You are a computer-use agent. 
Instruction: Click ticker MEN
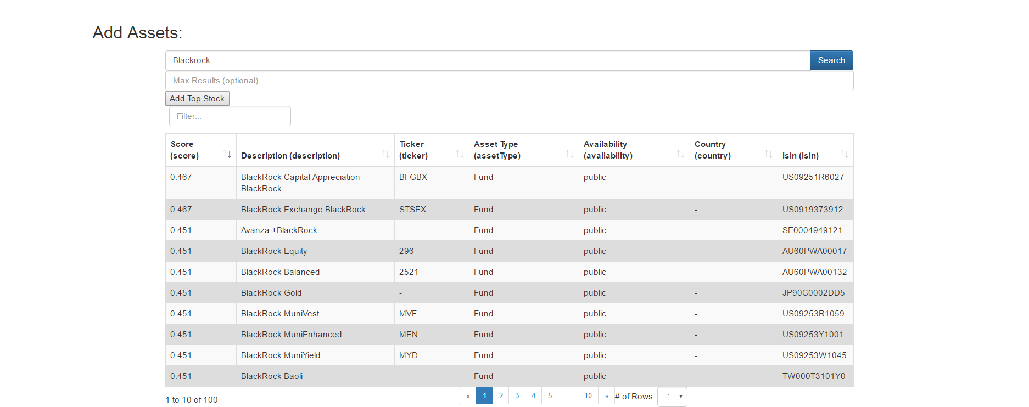coord(409,335)
